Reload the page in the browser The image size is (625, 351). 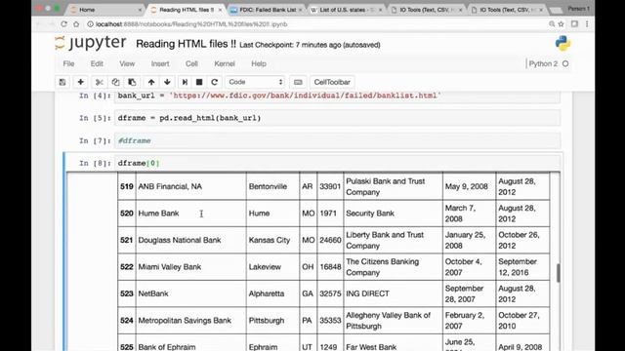click(x=63, y=24)
